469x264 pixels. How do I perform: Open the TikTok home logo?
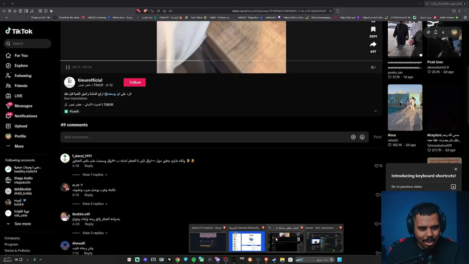pyautogui.click(x=19, y=31)
